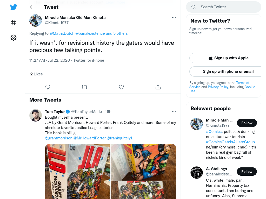Open more options for Miracle Man's tweet
This screenshot has height=199, width=266.
pyautogui.click(x=174, y=18)
